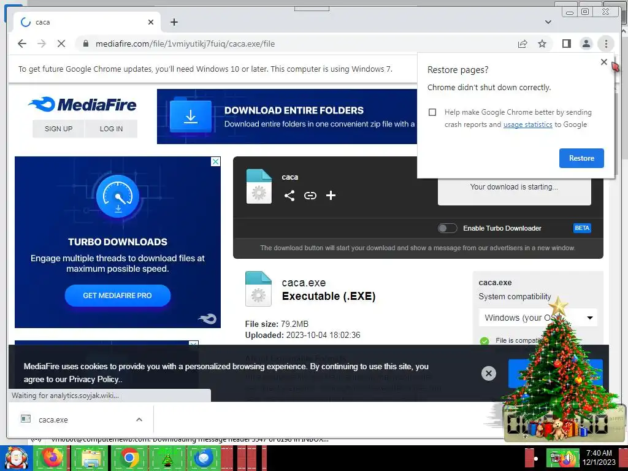Screen dimensions: 628x471
Task: Click the Uploaded 2023-10-04 date text
Action: click(x=303, y=335)
